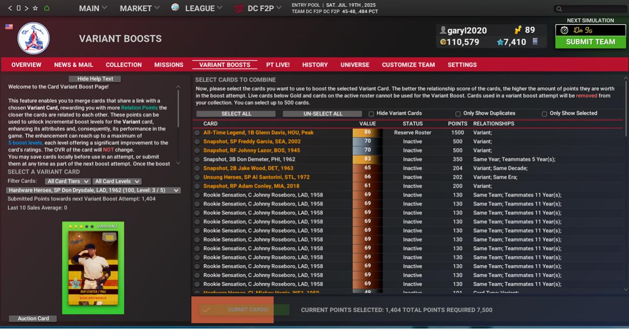Open the All Card Levels dropdown

[117, 181]
